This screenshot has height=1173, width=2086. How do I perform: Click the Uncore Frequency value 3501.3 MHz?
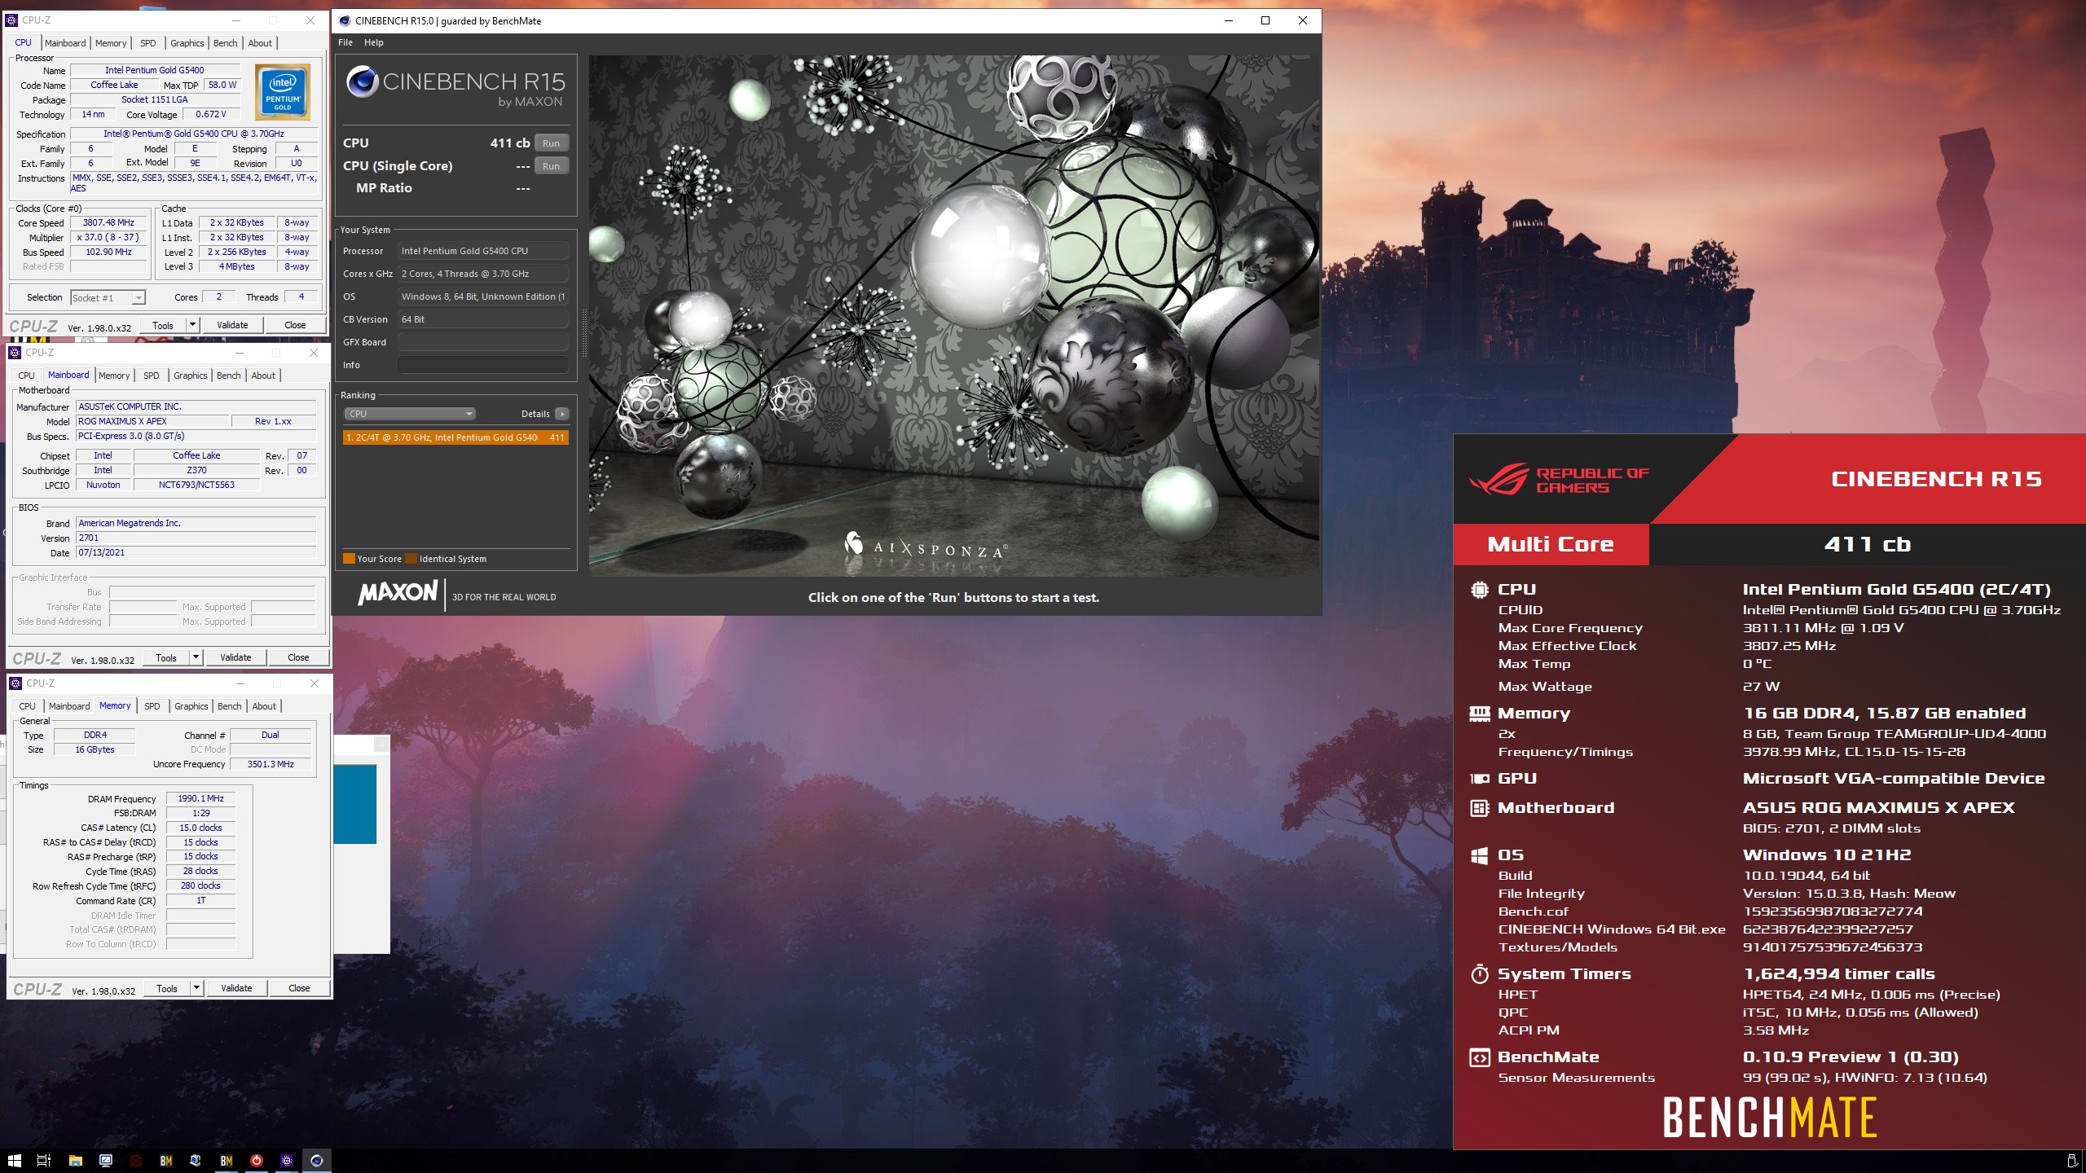[271, 764]
